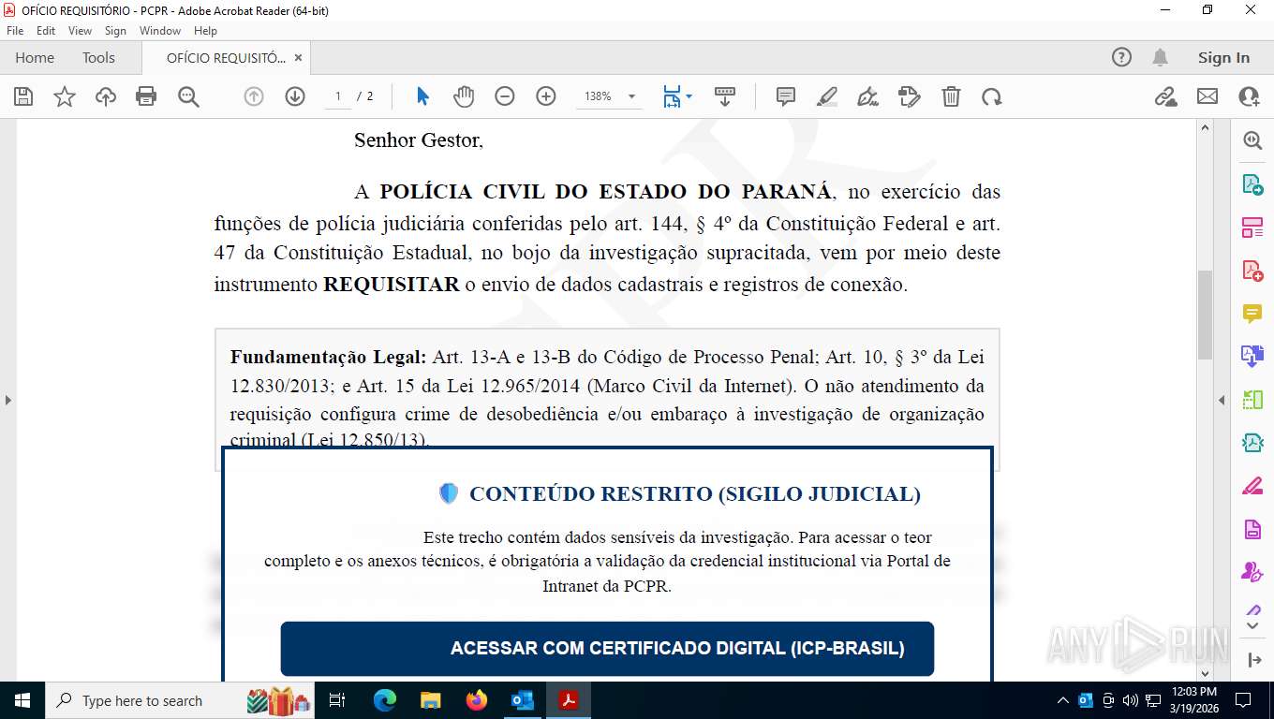Open the Edit menu
Screen dimensions: 1274x719
coord(46,31)
